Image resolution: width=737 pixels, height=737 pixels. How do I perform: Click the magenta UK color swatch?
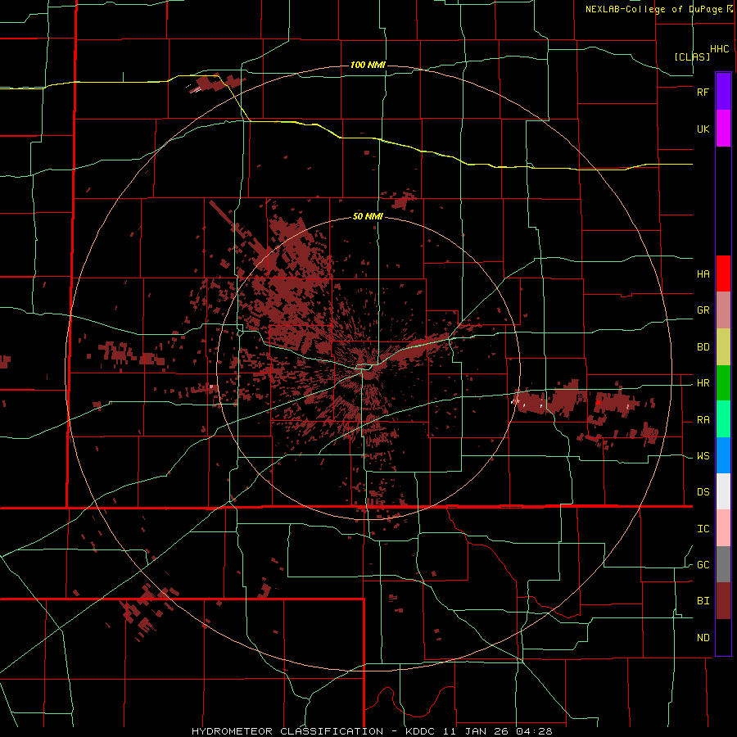[x=723, y=129]
